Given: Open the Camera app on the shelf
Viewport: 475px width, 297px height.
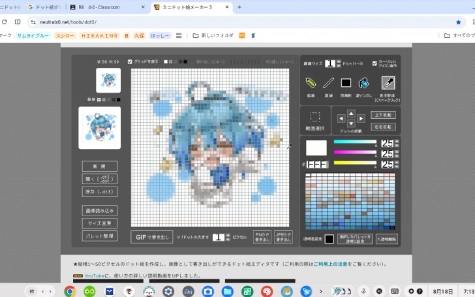Looking at the screenshot, I should click(x=207, y=292).
